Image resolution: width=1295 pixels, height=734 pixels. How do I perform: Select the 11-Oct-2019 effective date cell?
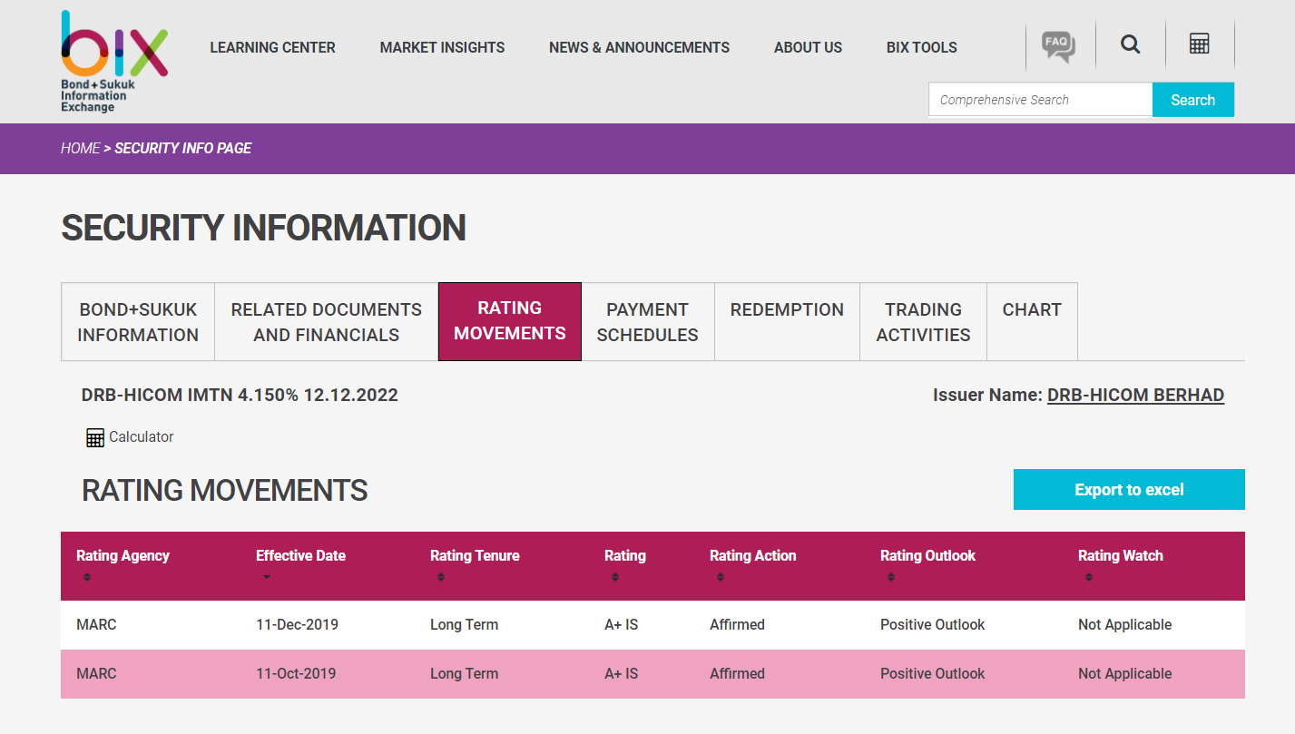tap(296, 674)
